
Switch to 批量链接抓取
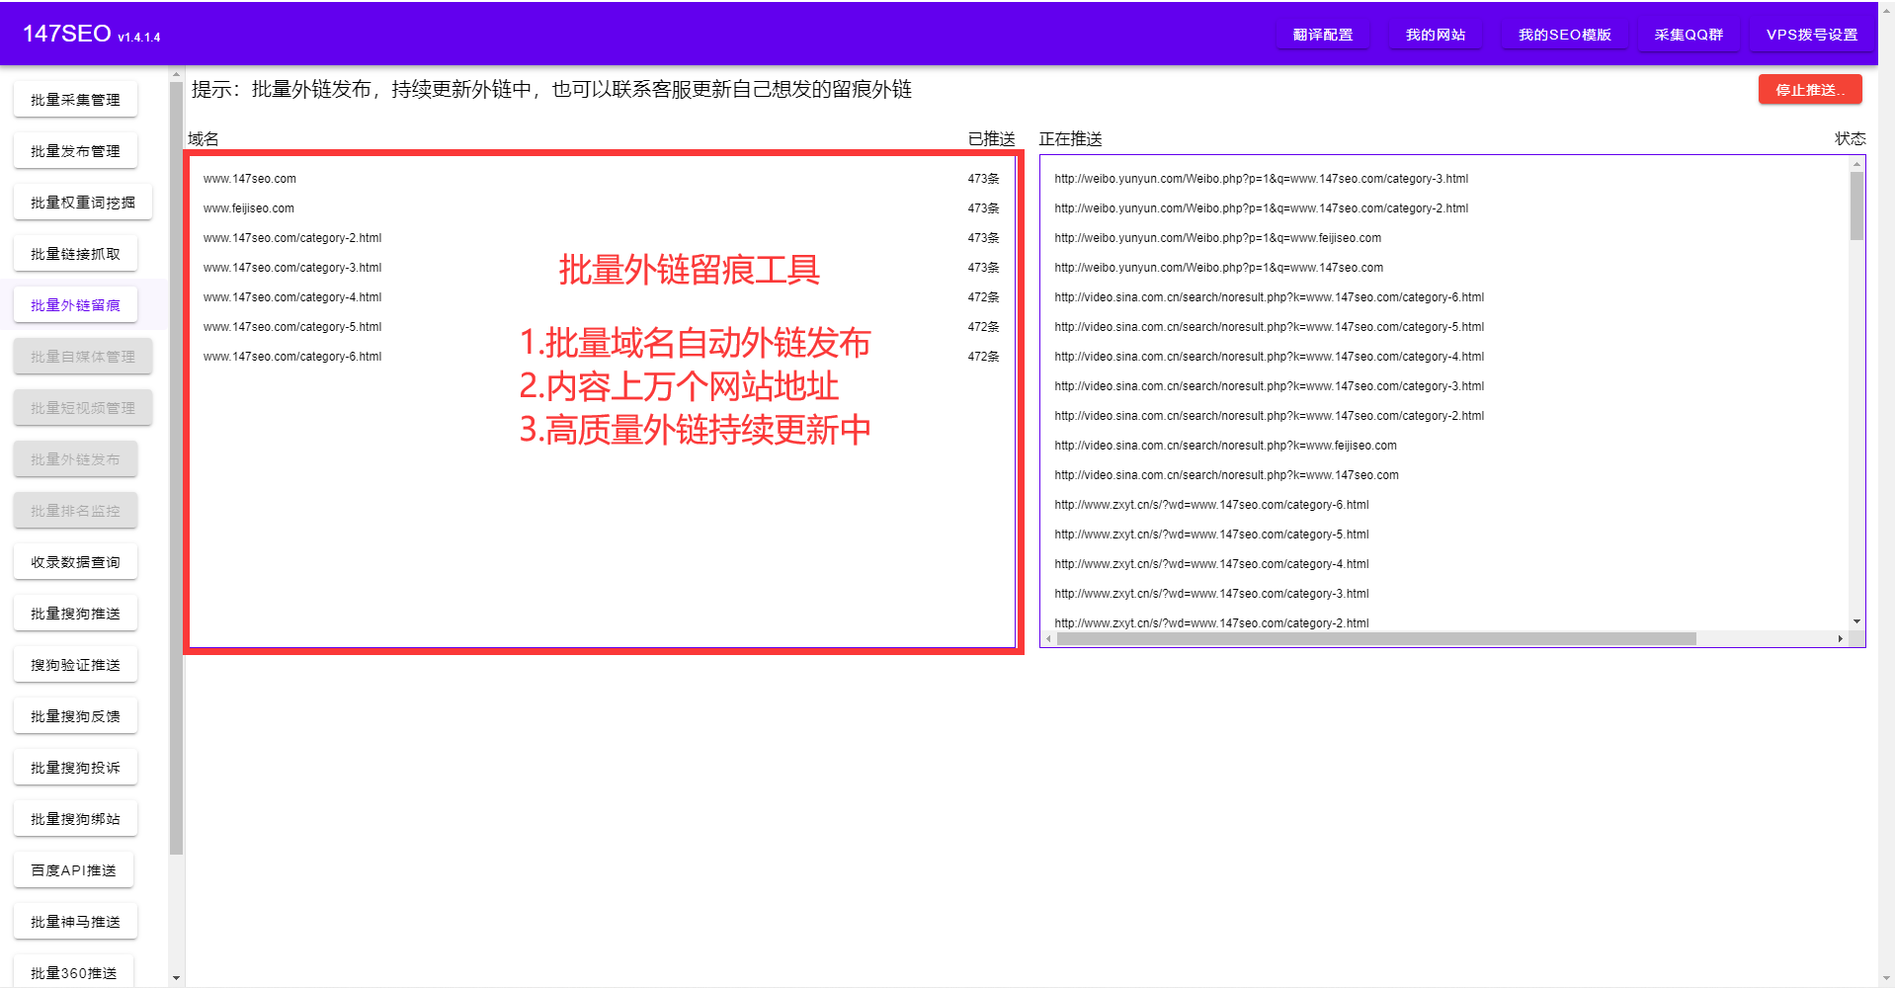pyautogui.click(x=75, y=253)
